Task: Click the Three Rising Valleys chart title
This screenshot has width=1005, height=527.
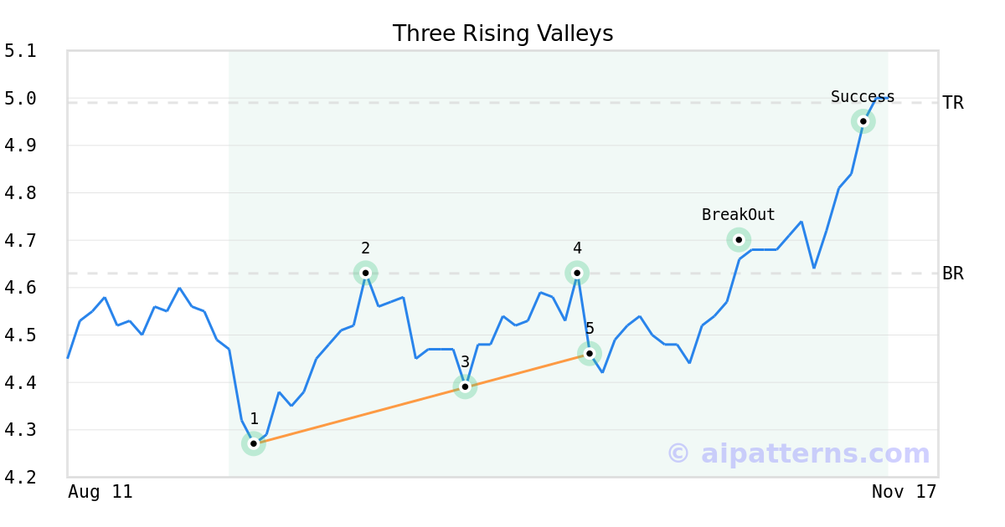Action: pos(502,33)
